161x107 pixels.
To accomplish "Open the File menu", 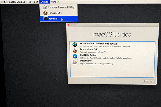I will click(x=30, y=2).
